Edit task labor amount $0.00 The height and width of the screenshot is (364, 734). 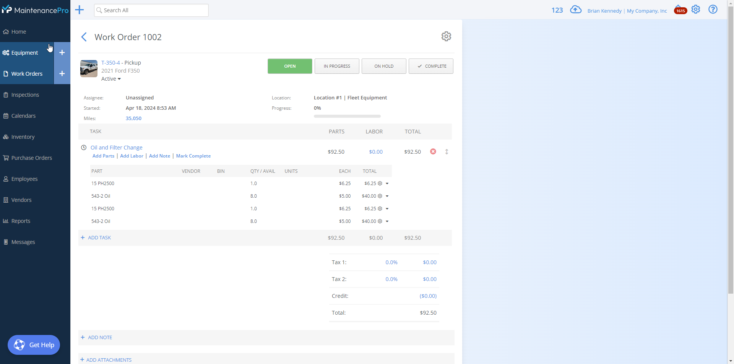click(376, 152)
